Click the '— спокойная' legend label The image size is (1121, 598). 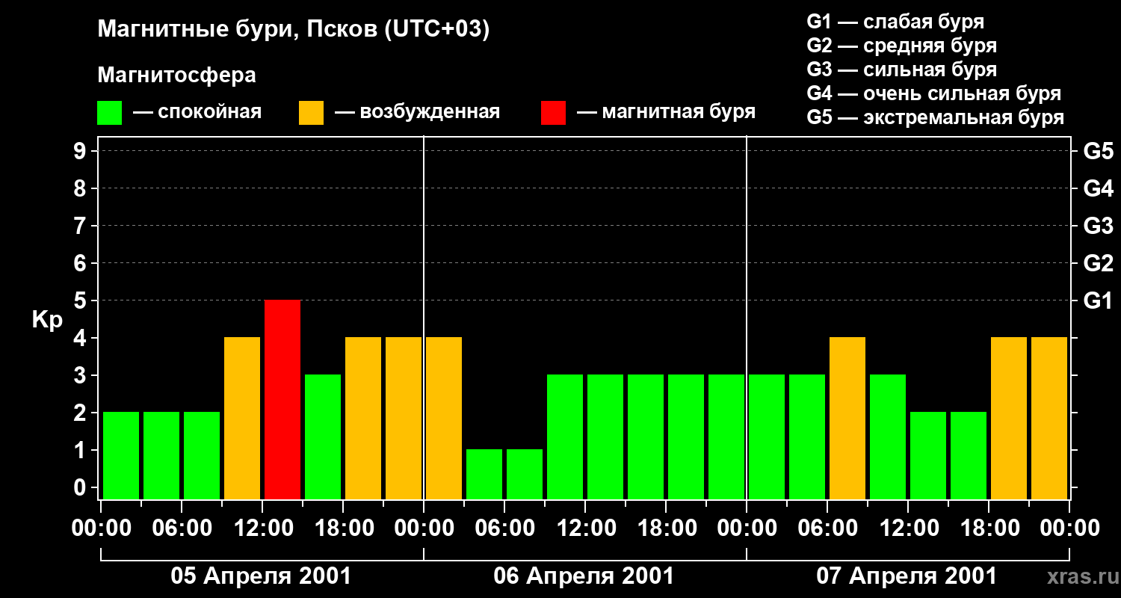[197, 113]
